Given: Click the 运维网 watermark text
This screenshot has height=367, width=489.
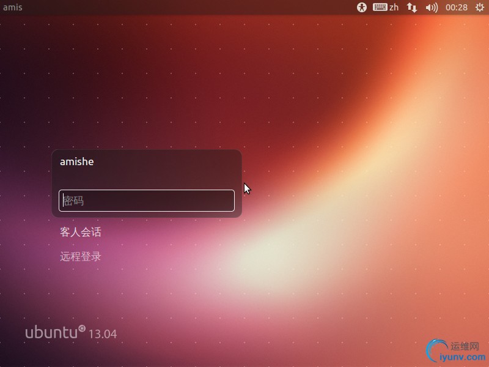Looking at the screenshot, I should pos(465,346).
